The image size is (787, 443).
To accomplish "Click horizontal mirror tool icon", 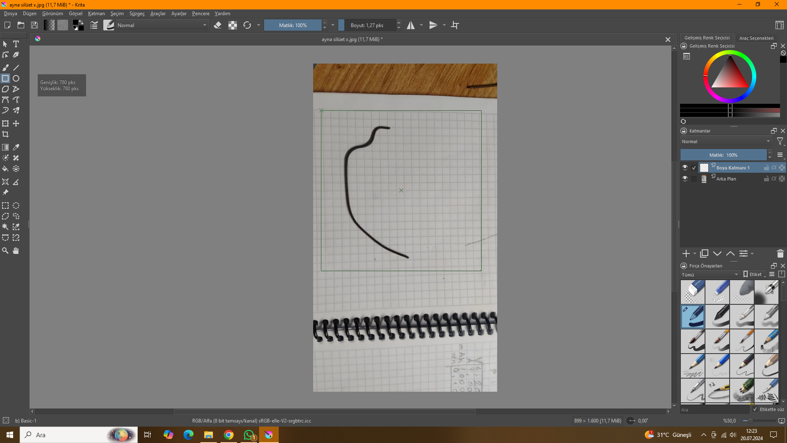I will pyautogui.click(x=411, y=25).
